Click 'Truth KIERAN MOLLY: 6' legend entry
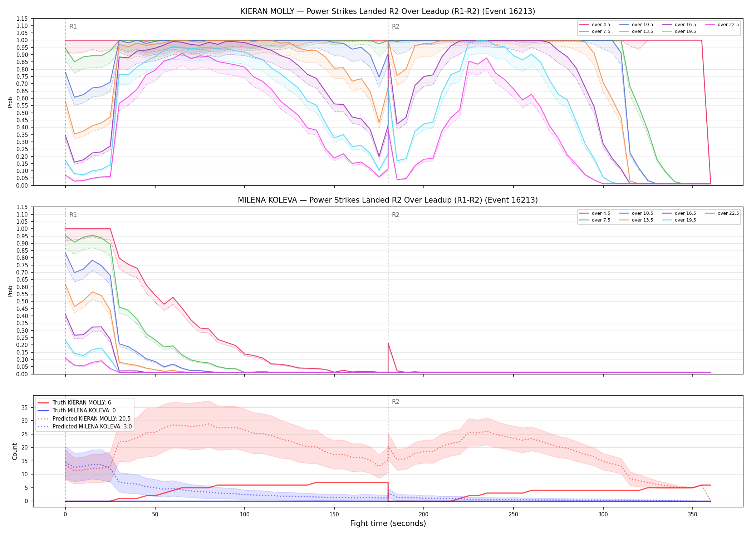This screenshot has width=751, height=536. point(74,403)
